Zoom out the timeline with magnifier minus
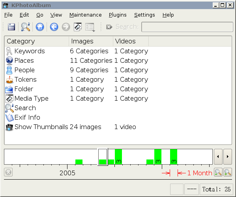 pos(218,172)
